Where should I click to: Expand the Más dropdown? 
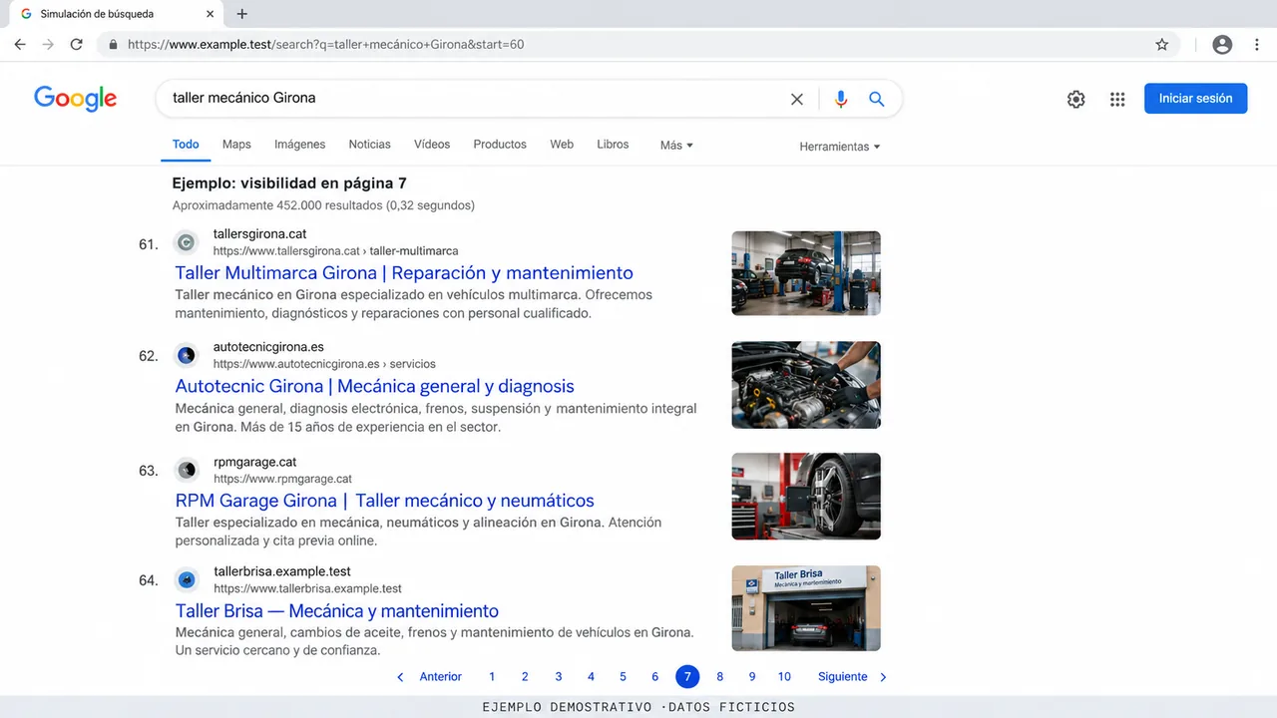tap(676, 146)
